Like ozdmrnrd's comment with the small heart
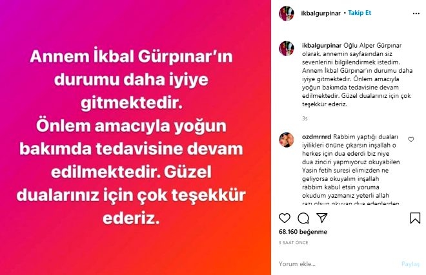The image size is (426, 275). [x=411, y=139]
